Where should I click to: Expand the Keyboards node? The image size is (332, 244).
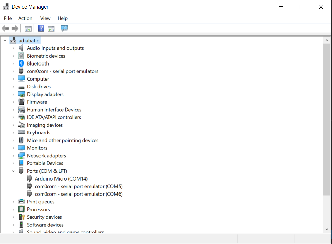coord(13,133)
